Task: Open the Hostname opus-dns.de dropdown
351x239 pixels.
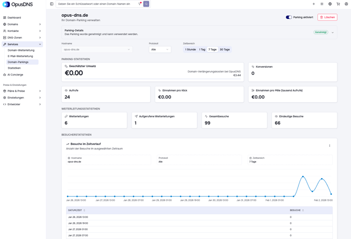Action: (97, 49)
